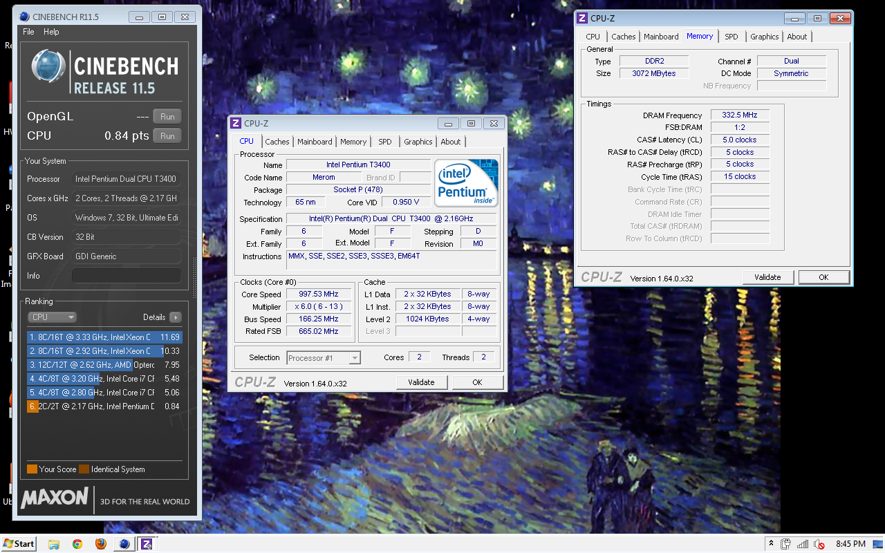Click Validate in CPU-Z Memory window
885x553 pixels.
point(767,277)
